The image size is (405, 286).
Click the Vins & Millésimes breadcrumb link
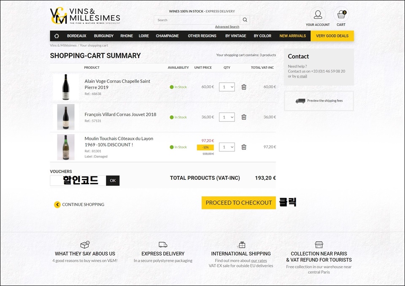tap(63, 46)
